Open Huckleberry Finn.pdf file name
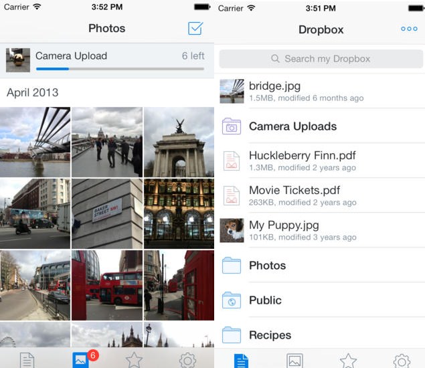The height and width of the screenshot is (368, 425). click(303, 155)
